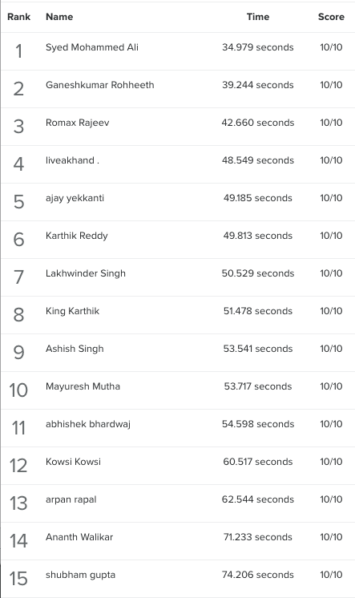355x598 pixels.
Task: Click the Name column header
Action: point(59,17)
